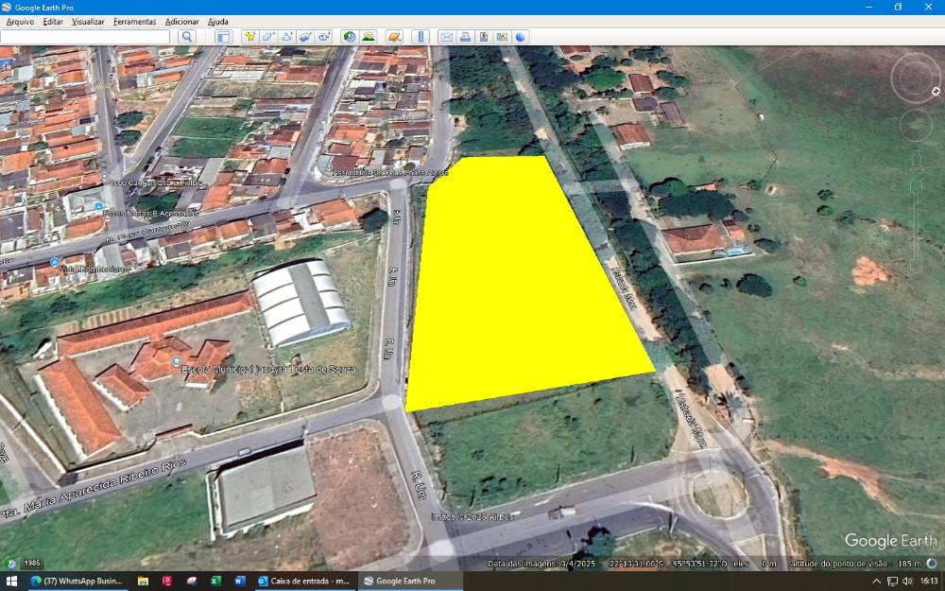The width and height of the screenshot is (945, 591).
Task: Switch planets using the Saturn icon
Action: click(x=394, y=37)
